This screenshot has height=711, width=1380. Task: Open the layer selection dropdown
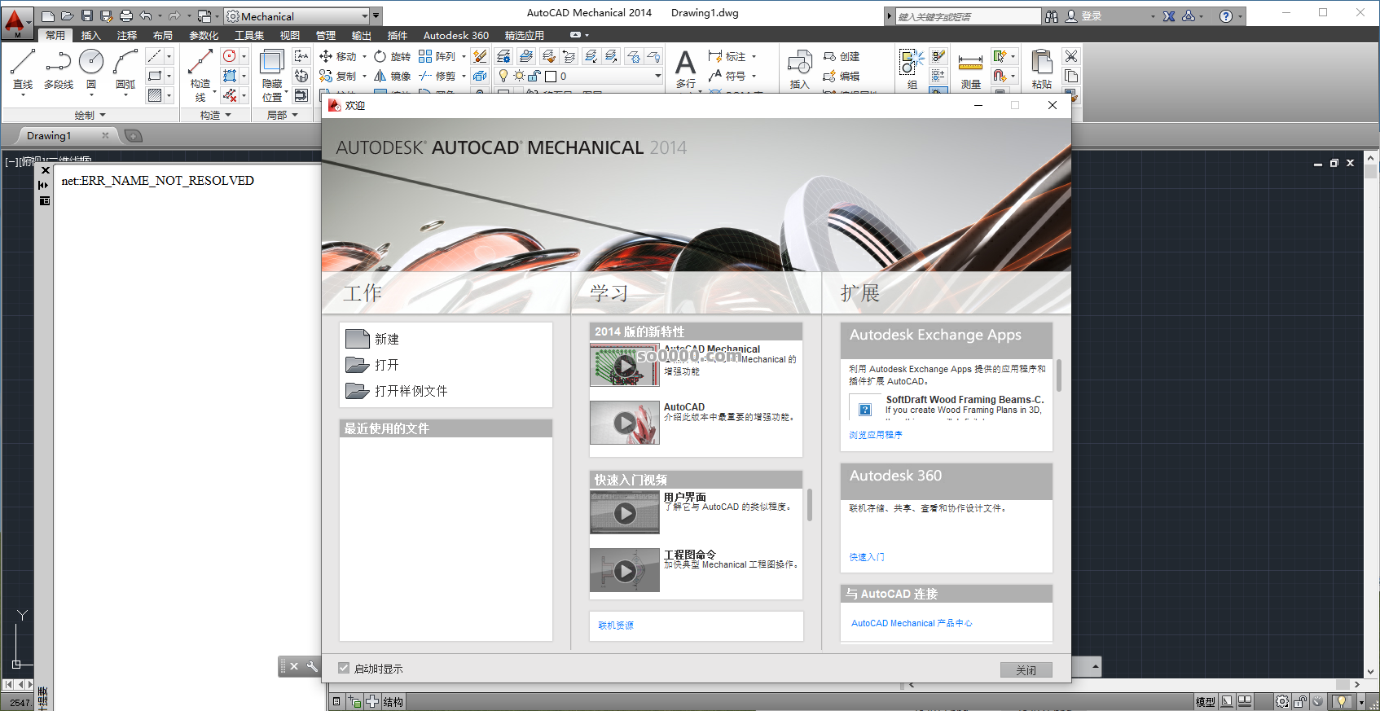(657, 77)
